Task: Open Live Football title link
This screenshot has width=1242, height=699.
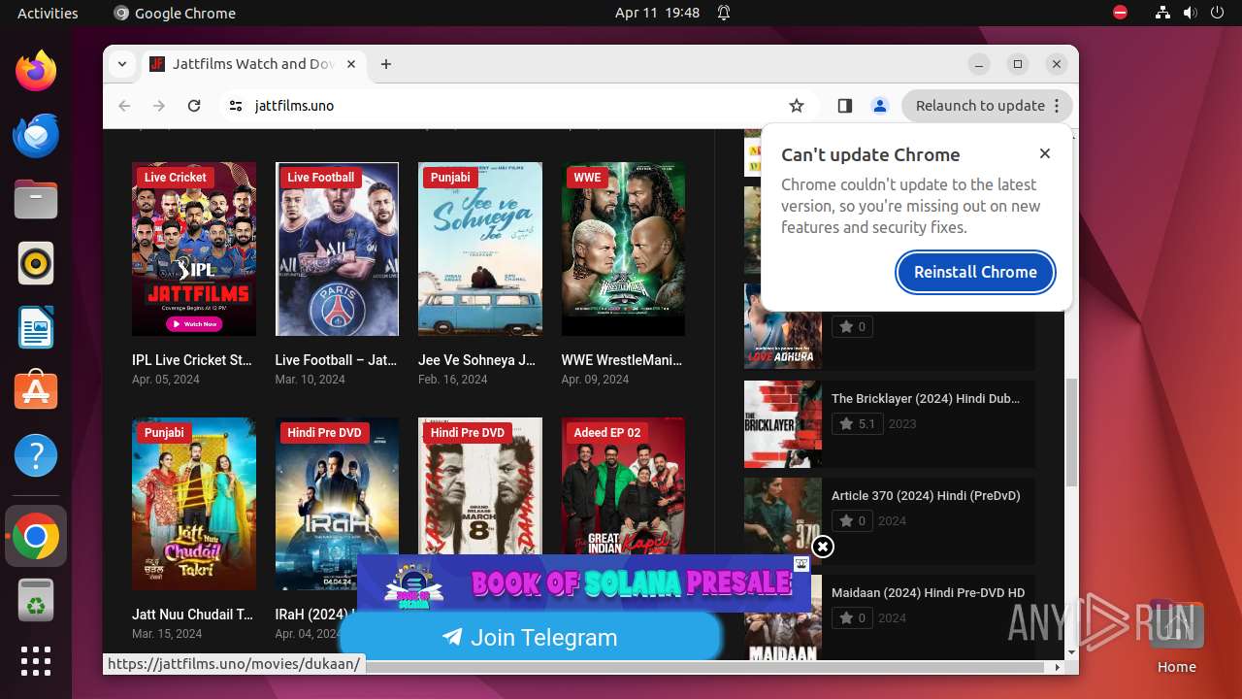Action: [x=336, y=360]
